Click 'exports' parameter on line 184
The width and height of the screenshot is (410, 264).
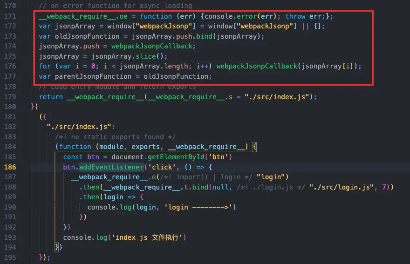pyautogui.click(x=145, y=147)
